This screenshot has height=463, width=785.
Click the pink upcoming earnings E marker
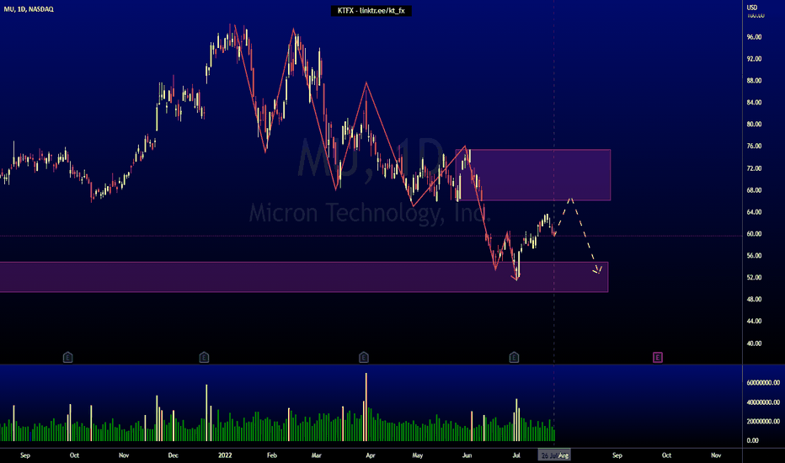(x=657, y=358)
